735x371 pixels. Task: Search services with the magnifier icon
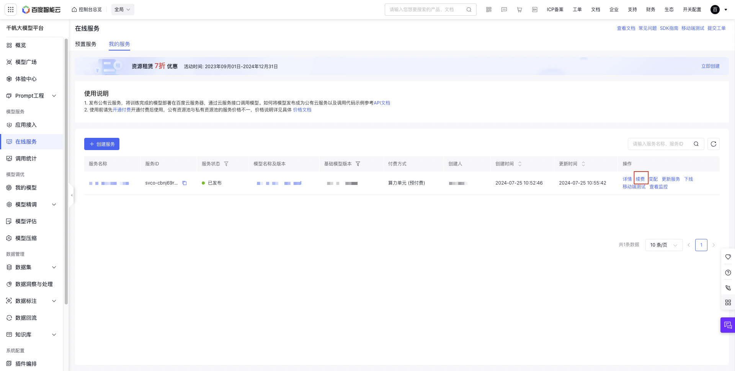coord(696,144)
